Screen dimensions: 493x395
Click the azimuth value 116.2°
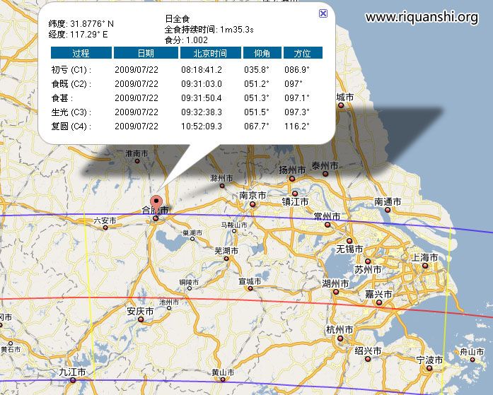297,126
